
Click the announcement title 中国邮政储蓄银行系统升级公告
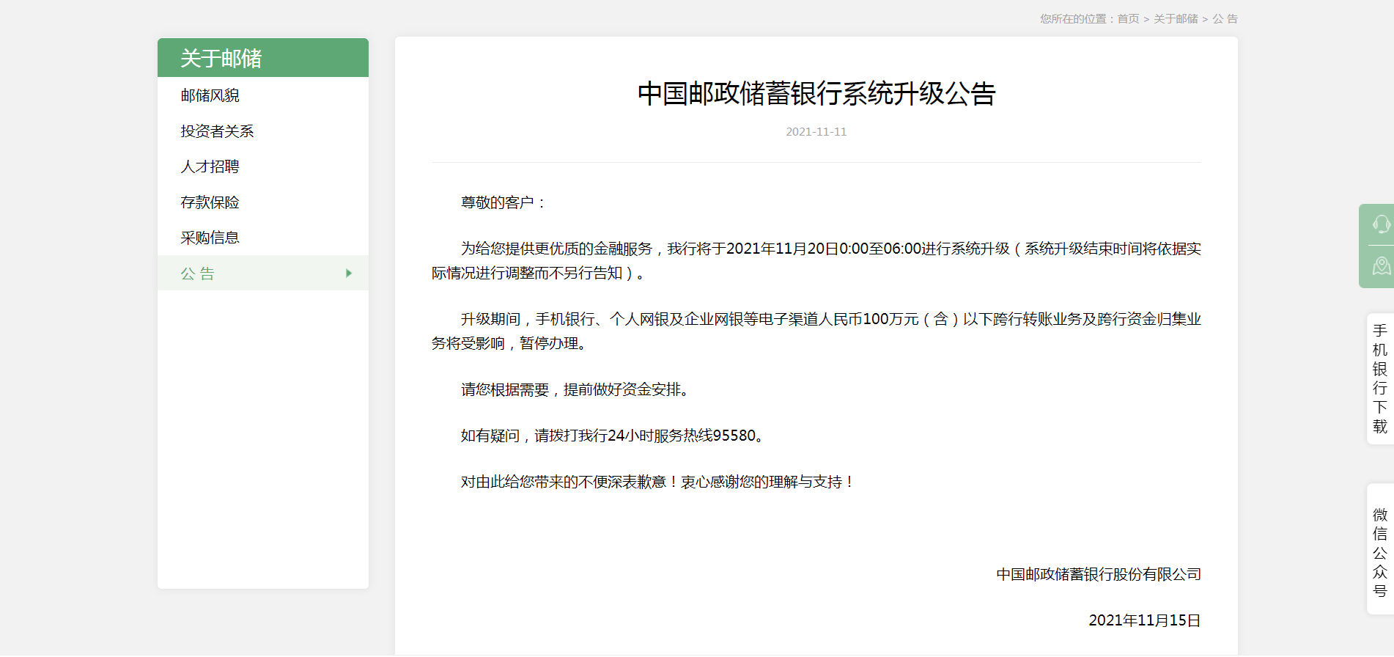pyautogui.click(x=816, y=94)
